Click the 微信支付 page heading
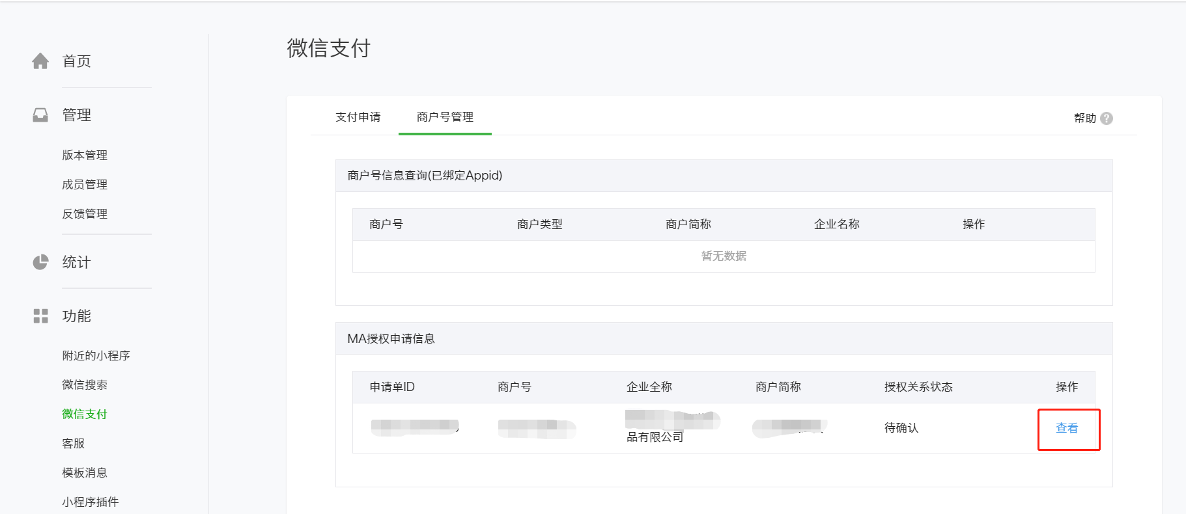Screen dimensions: 1186x514 pyautogui.click(x=328, y=48)
